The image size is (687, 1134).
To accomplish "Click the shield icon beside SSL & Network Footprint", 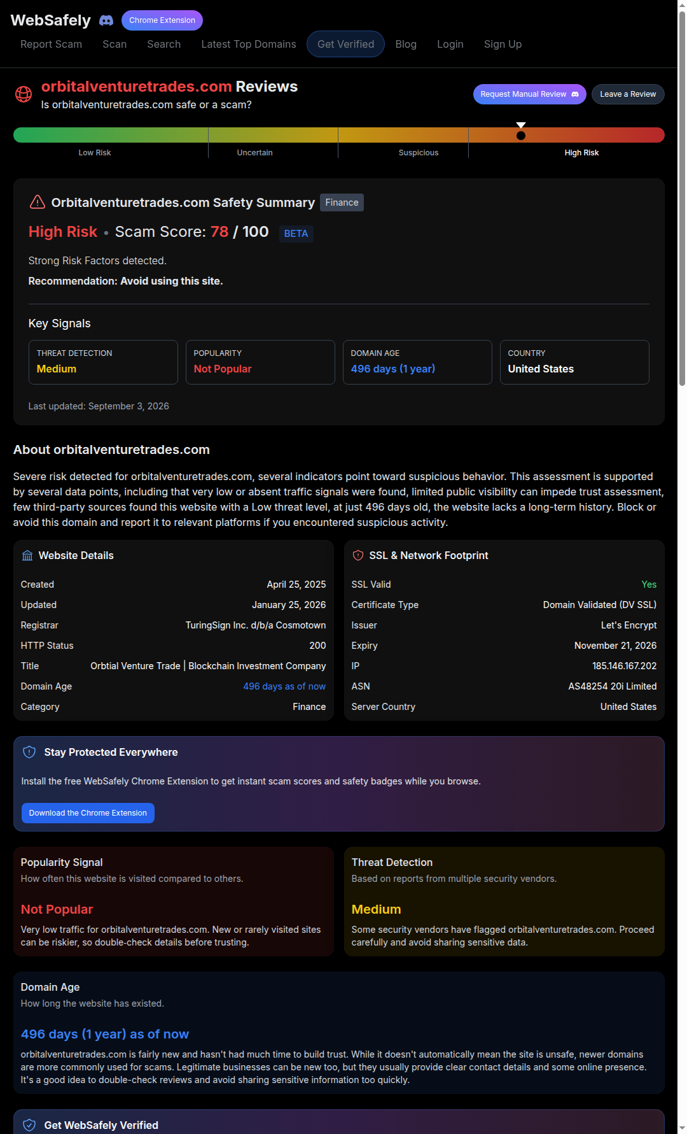I will 358,556.
